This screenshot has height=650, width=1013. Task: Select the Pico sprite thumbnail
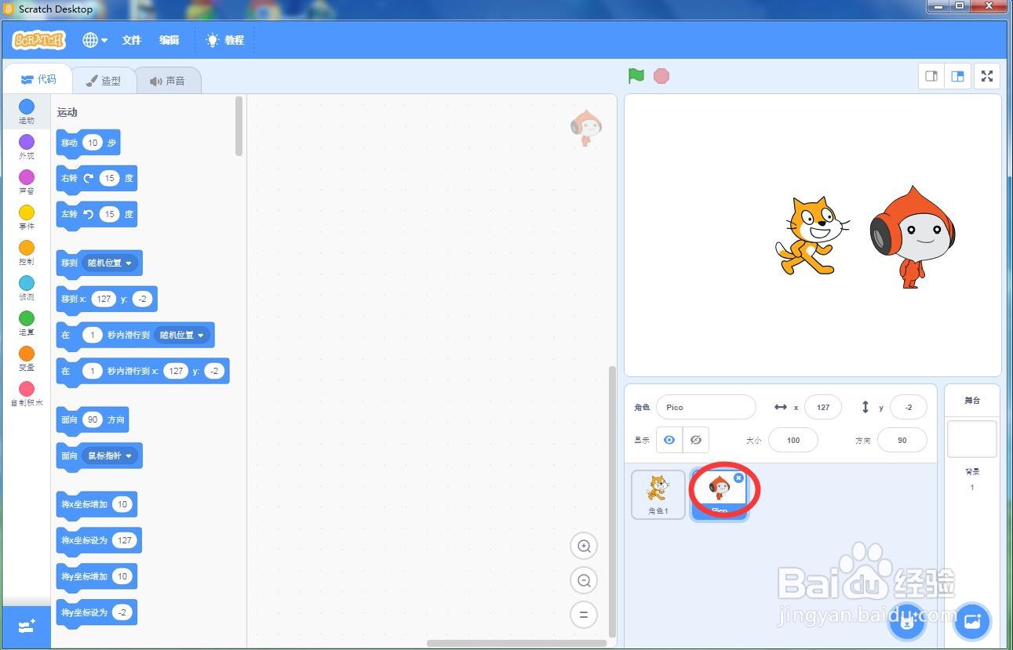719,494
